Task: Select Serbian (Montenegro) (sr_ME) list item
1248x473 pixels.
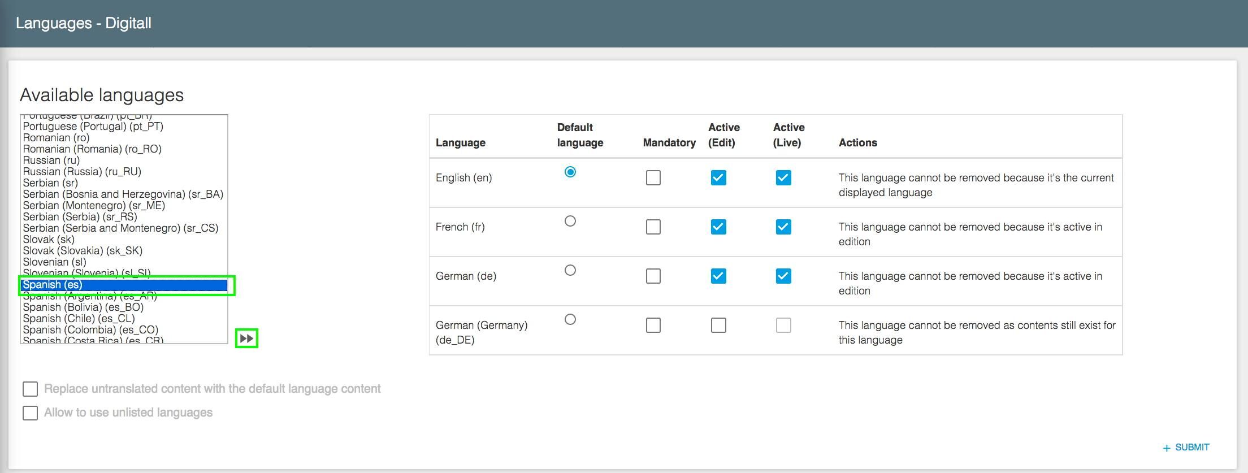Action: 124,206
